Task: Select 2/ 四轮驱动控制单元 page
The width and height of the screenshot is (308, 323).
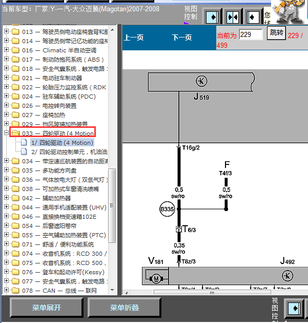Action: pyautogui.click(x=69, y=152)
